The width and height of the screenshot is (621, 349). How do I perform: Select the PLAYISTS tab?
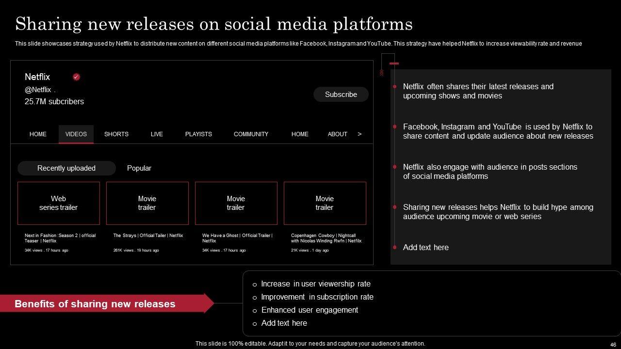(x=198, y=134)
